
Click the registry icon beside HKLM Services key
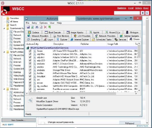point(28,48)
